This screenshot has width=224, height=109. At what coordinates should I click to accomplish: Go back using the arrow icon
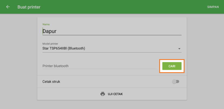pos(8,7)
